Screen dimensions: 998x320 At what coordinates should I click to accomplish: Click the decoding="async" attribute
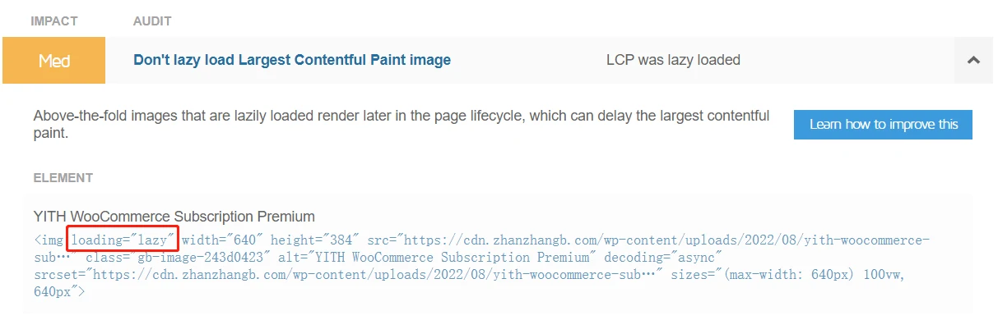pos(657,258)
